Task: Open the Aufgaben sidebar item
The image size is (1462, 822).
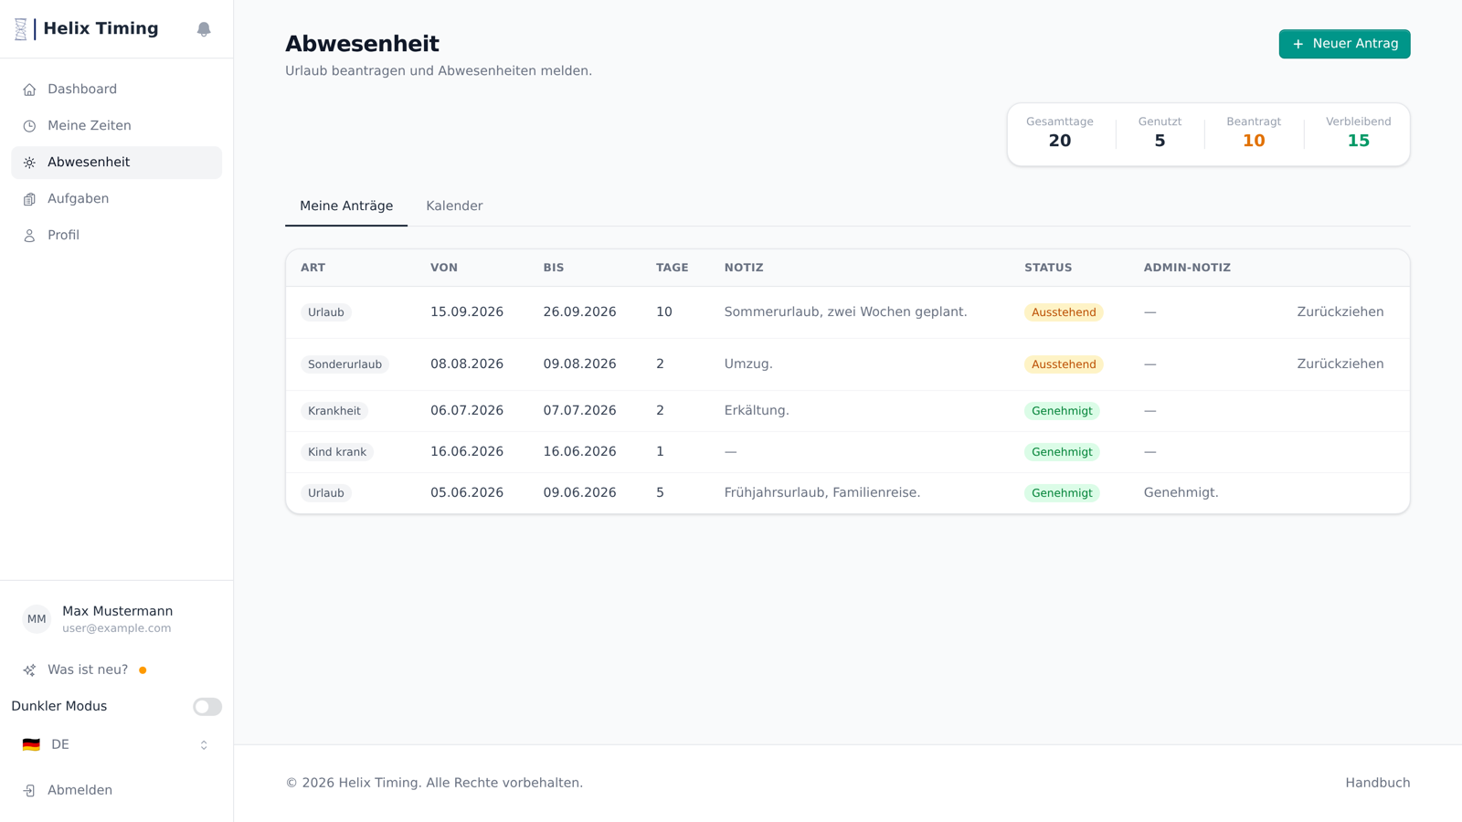Action: pyautogui.click(x=116, y=199)
